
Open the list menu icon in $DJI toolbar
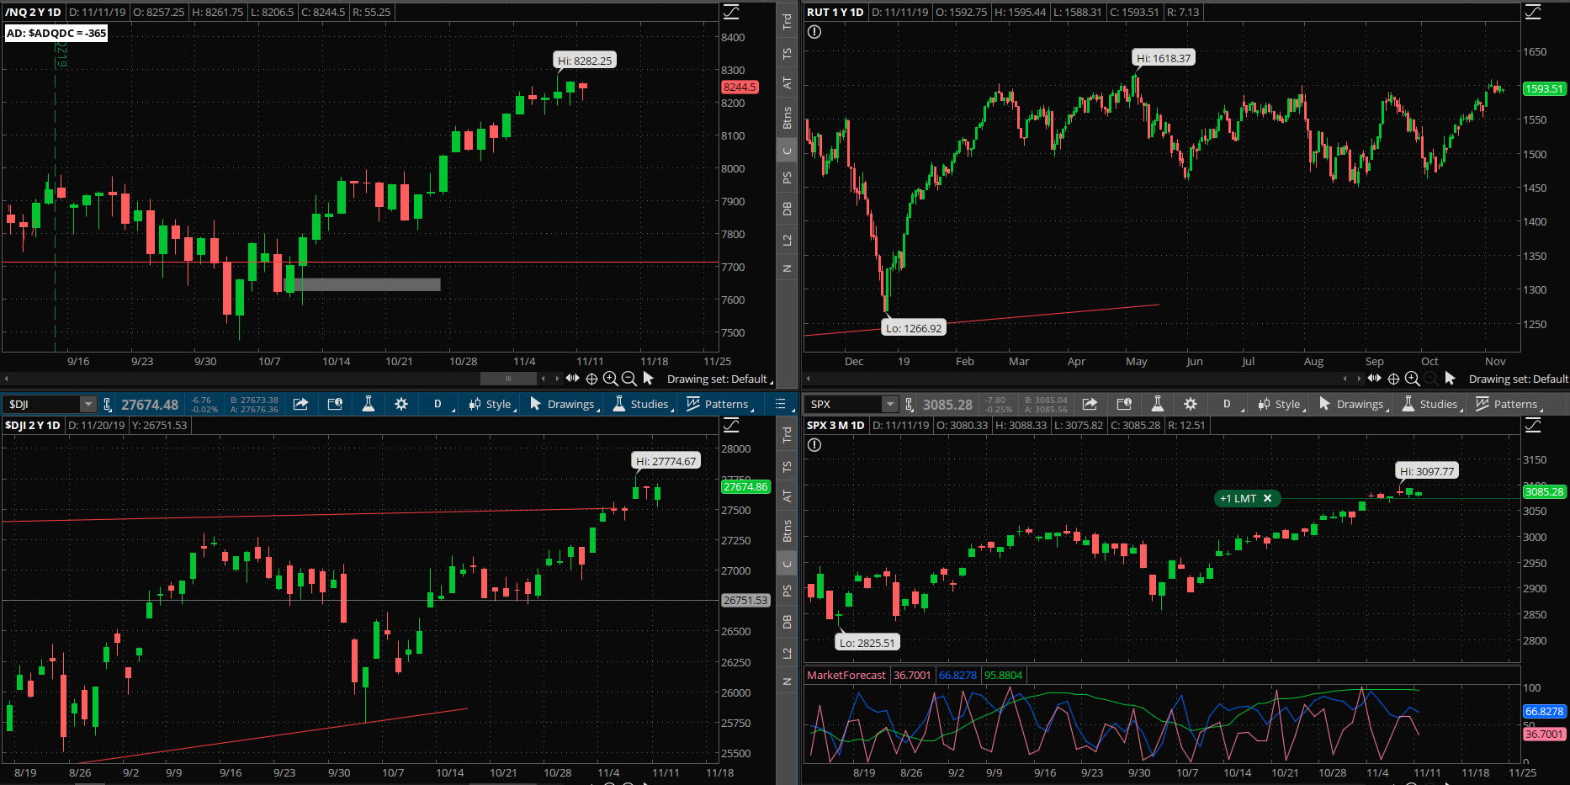point(780,404)
